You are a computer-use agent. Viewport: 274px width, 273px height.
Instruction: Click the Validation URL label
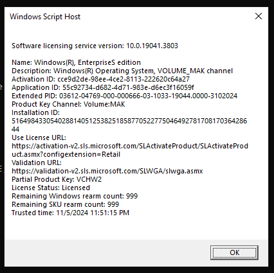pyautogui.click(x=37, y=163)
